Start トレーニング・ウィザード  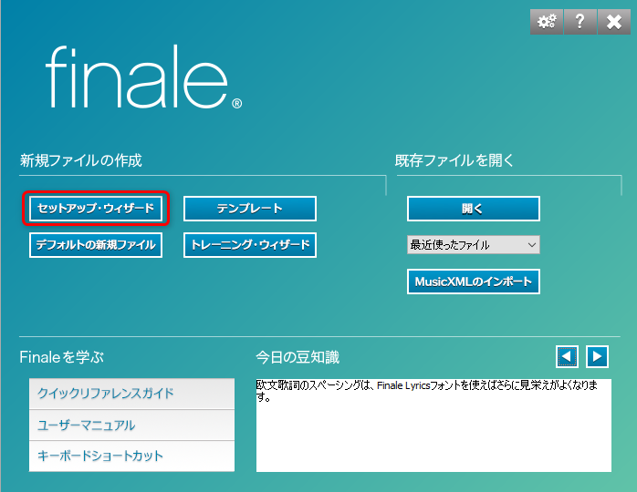tap(250, 245)
